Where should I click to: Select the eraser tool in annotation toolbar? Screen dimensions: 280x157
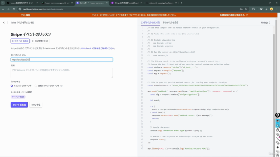click(x=277, y=143)
